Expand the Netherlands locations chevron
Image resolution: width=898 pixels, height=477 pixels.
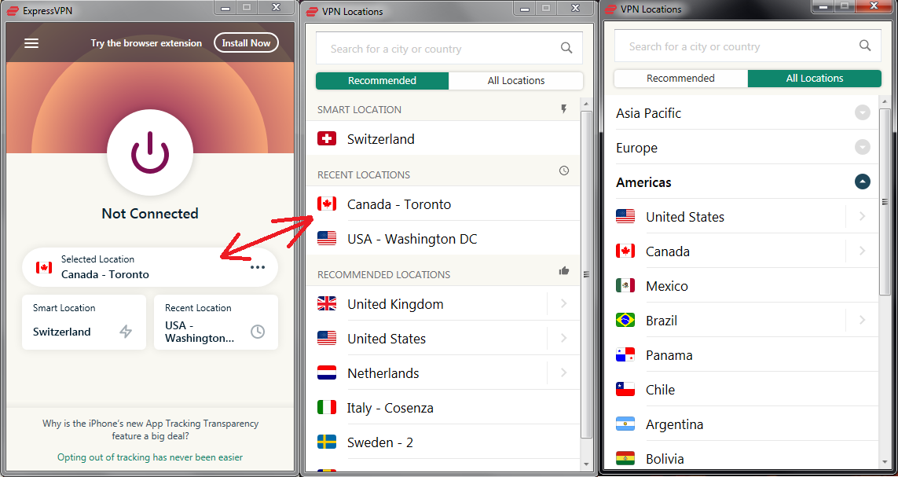coord(563,372)
